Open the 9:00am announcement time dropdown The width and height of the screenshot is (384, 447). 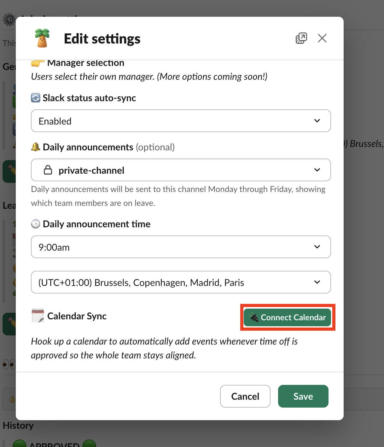tap(181, 247)
